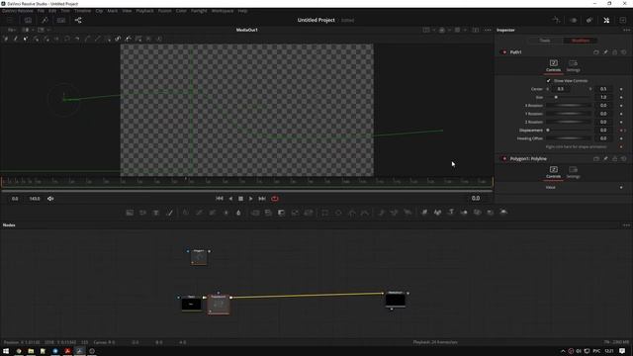Lock the Path1 modifier controls

(615, 52)
